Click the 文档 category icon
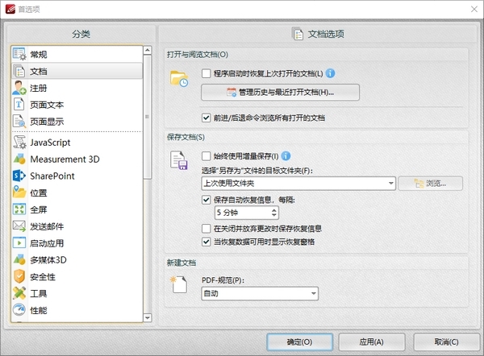484x356 pixels. pyautogui.click(x=19, y=71)
